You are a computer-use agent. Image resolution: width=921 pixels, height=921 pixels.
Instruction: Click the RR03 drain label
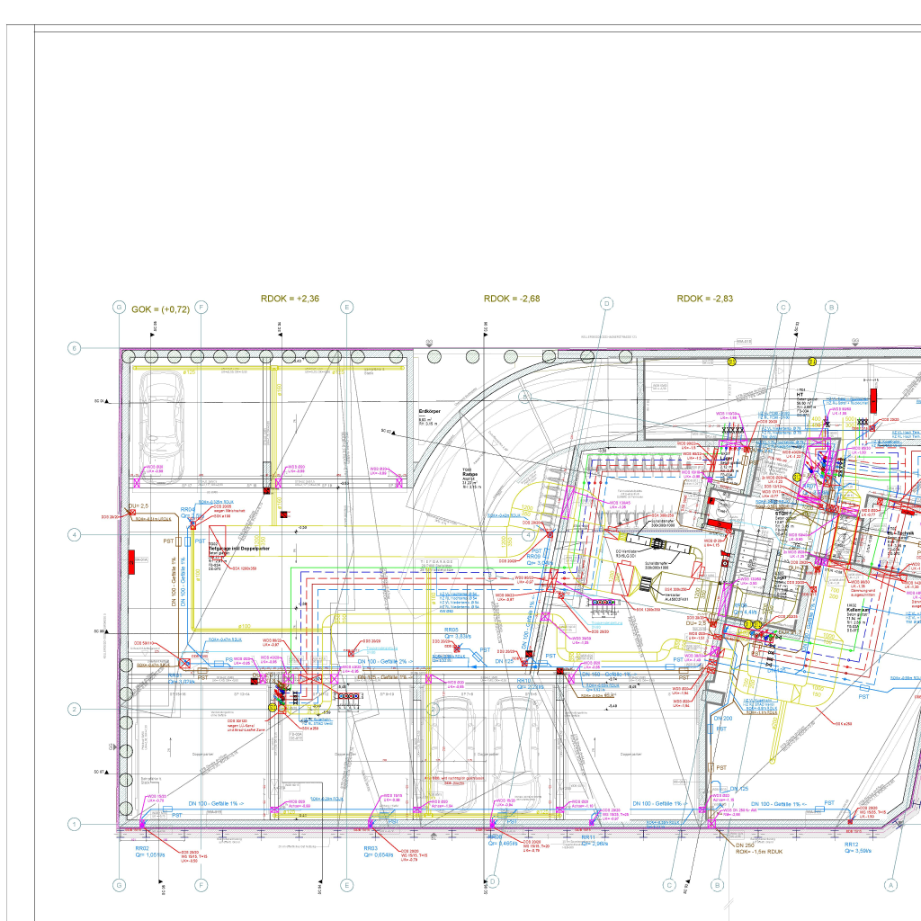tap(370, 848)
